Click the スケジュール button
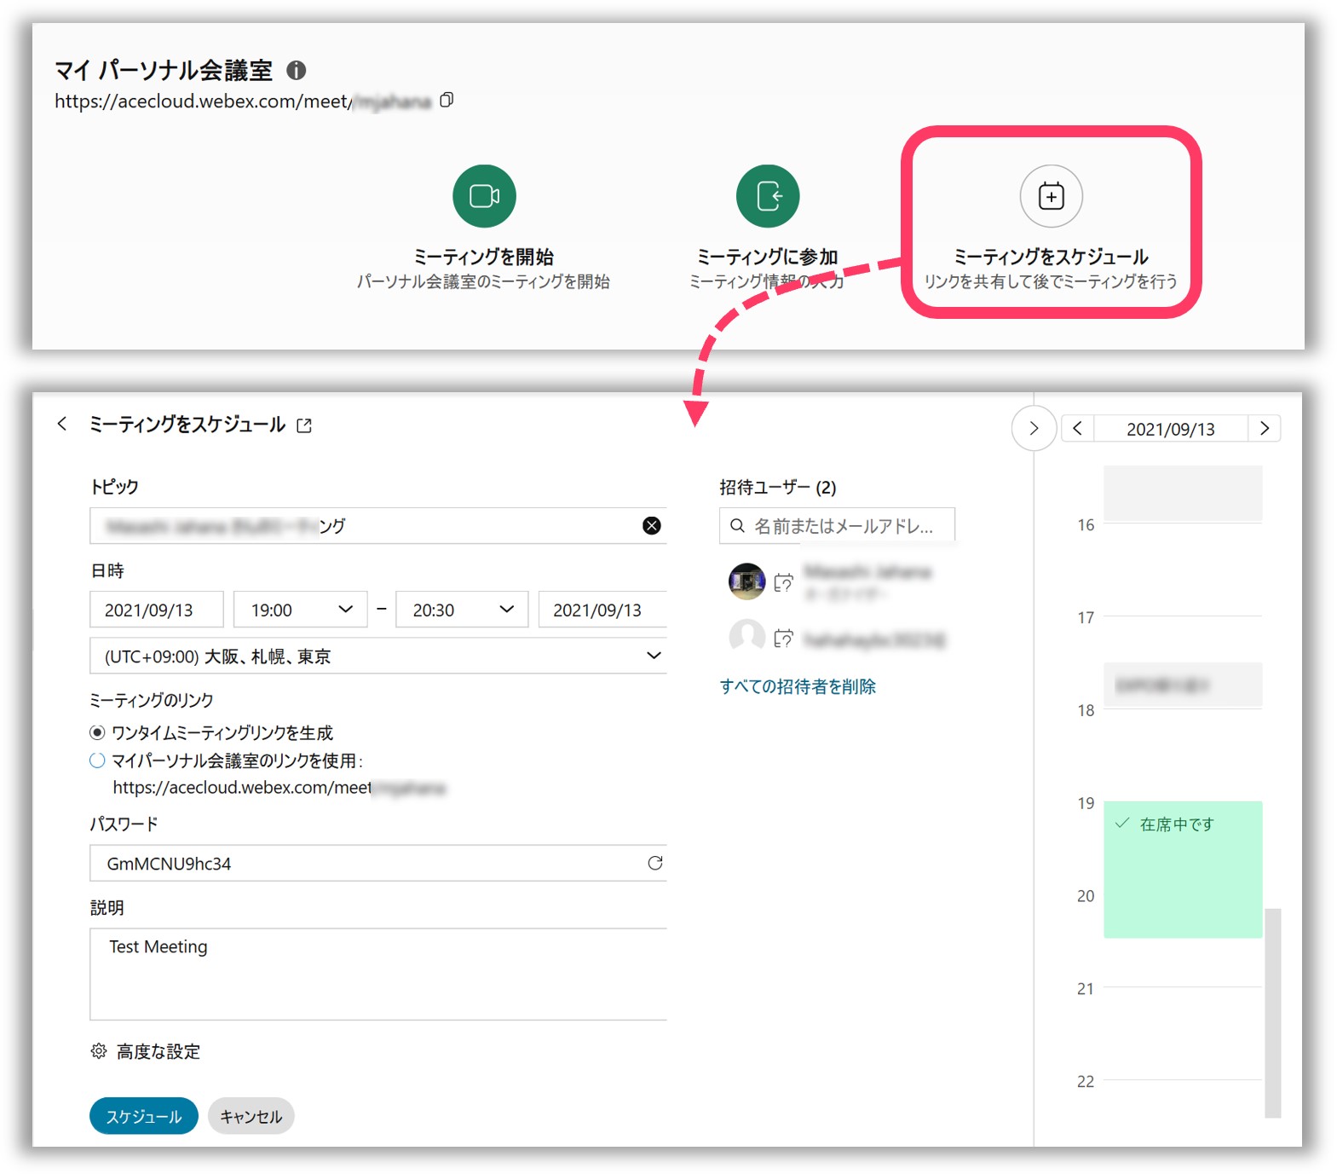The width and height of the screenshot is (1337, 1174). (144, 1116)
